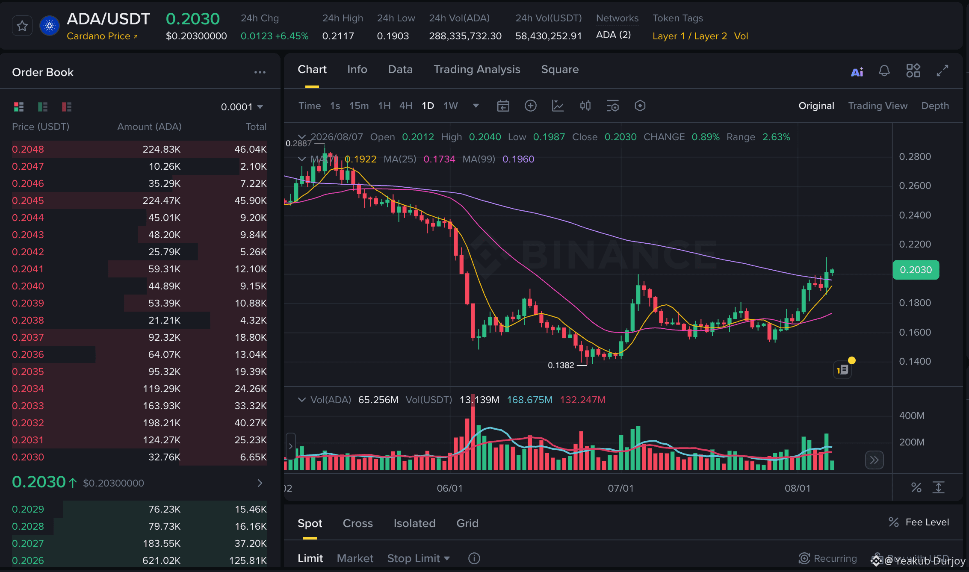The width and height of the screenshot is (969, 572).
Task: Open the Square tab
Action: click(560, 70)
